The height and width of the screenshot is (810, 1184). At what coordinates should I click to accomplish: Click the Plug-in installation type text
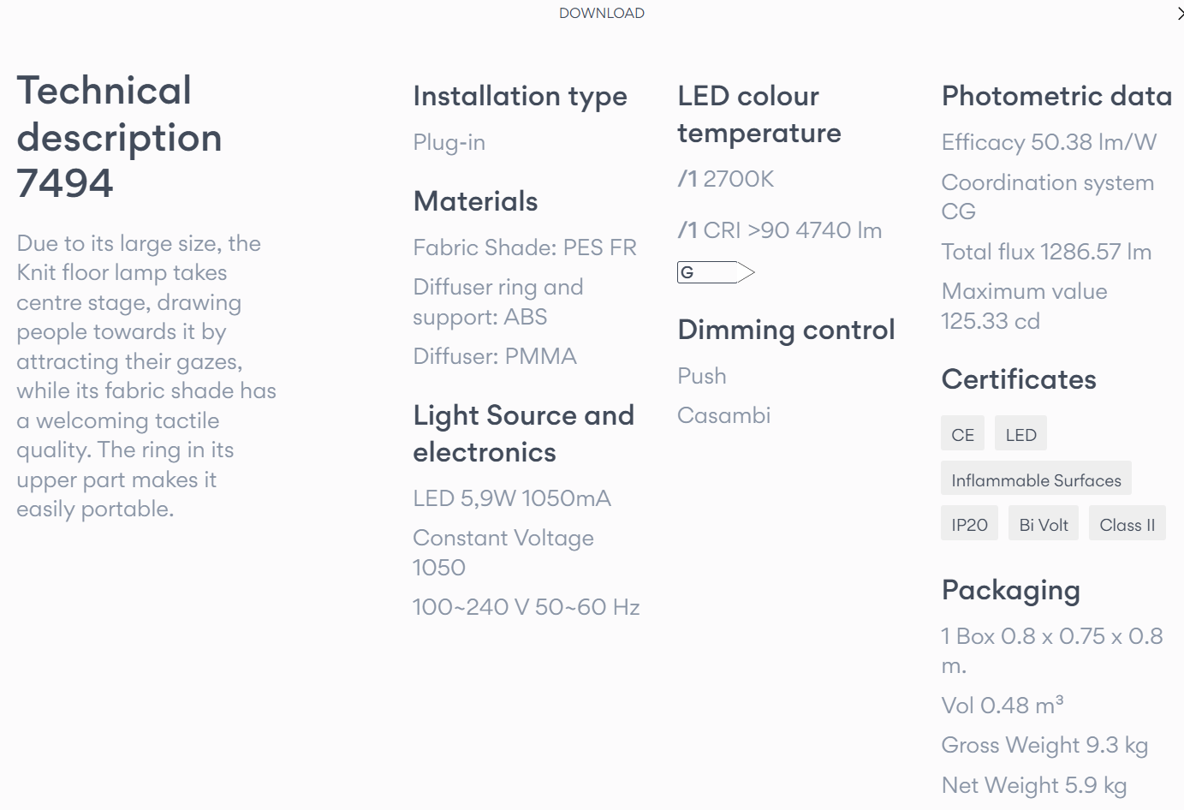(449, 142)
